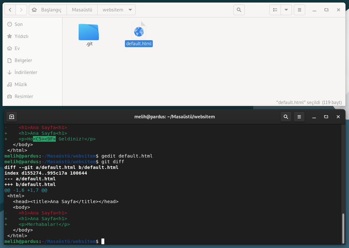Click the '<head><title>Ana Sayfa</title></head>' line
Viewport: 349px width, 248px height.
click(66, 201)
